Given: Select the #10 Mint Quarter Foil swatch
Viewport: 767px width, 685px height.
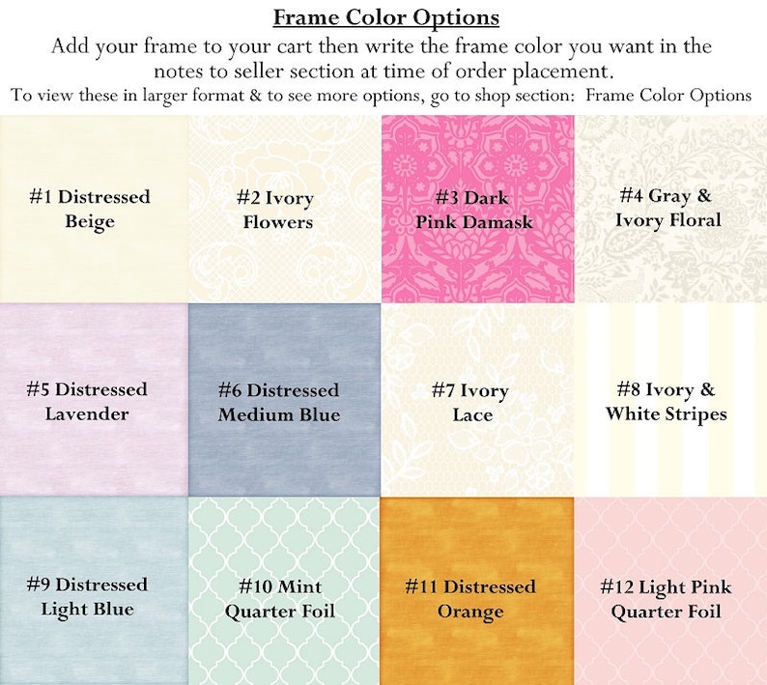Looking at the screenshot, I should point(285,590).
